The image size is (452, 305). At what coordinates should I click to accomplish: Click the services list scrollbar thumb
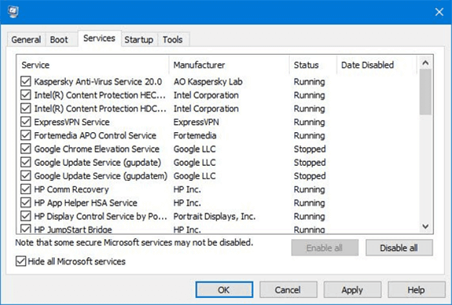point(426,92)
